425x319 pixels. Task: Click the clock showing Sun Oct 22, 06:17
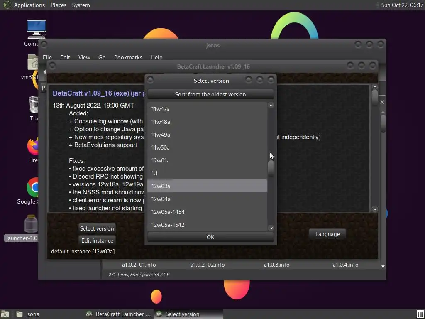(402, 5)
